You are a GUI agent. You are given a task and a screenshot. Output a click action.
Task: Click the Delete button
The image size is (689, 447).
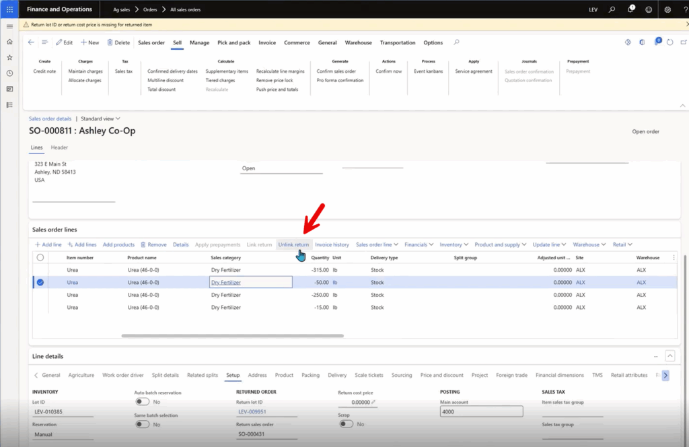pos(118,42)
